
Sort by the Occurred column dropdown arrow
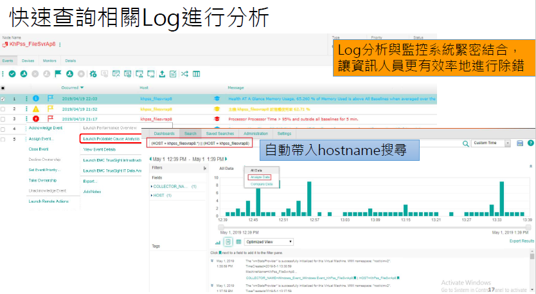tap(82, 87)
